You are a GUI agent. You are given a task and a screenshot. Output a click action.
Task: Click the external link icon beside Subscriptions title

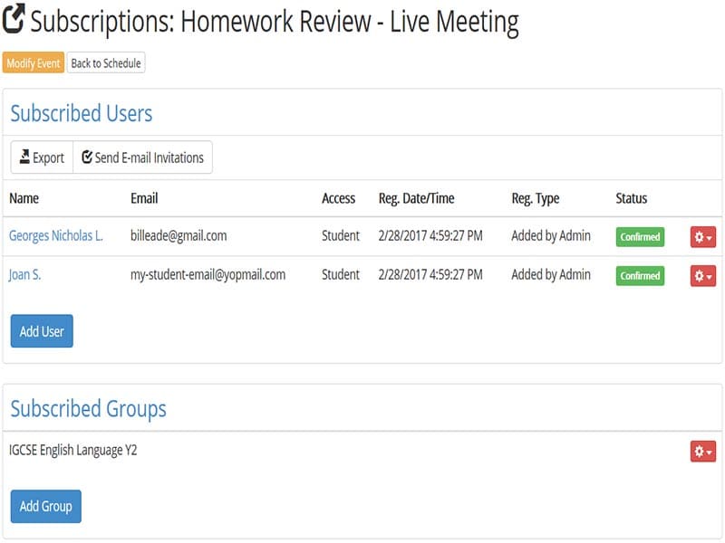click(x=14, y=20)
